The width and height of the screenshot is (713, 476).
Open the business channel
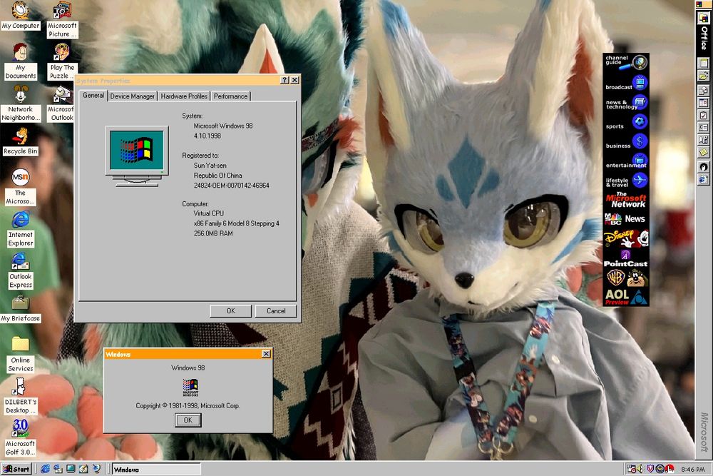point(626,143)
